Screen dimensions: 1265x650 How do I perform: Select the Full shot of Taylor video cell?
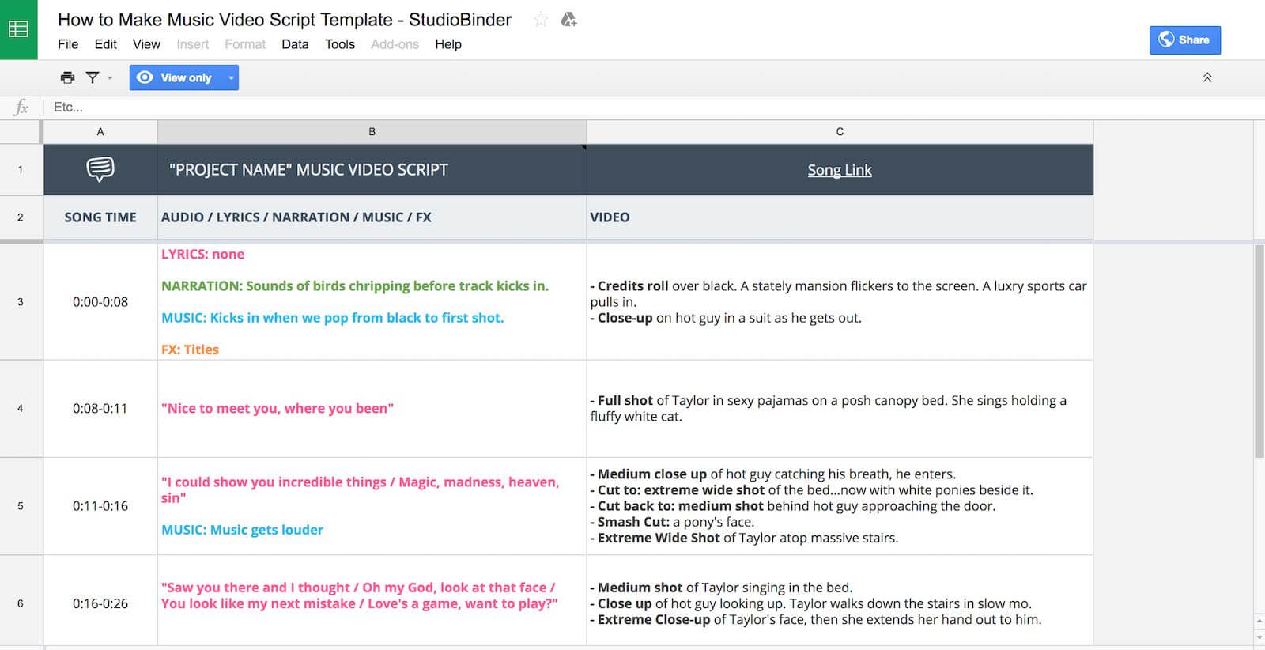click(840, 408)
